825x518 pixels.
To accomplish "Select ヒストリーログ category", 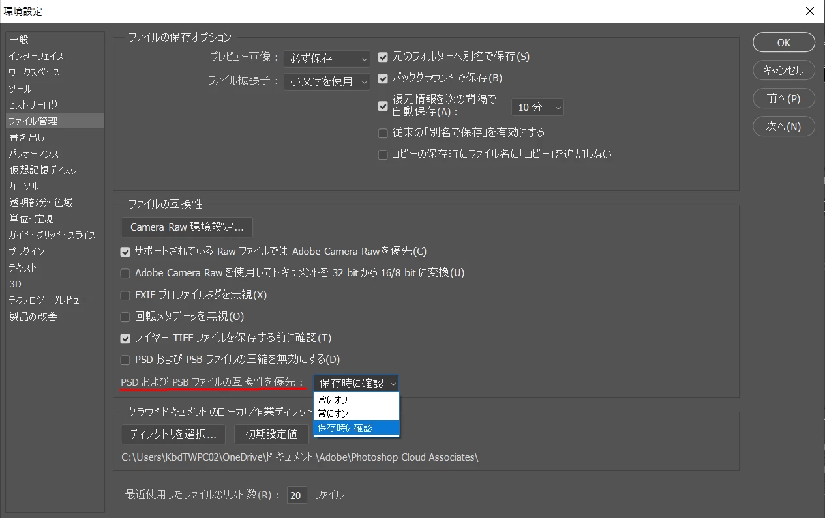I will (55, 105).
